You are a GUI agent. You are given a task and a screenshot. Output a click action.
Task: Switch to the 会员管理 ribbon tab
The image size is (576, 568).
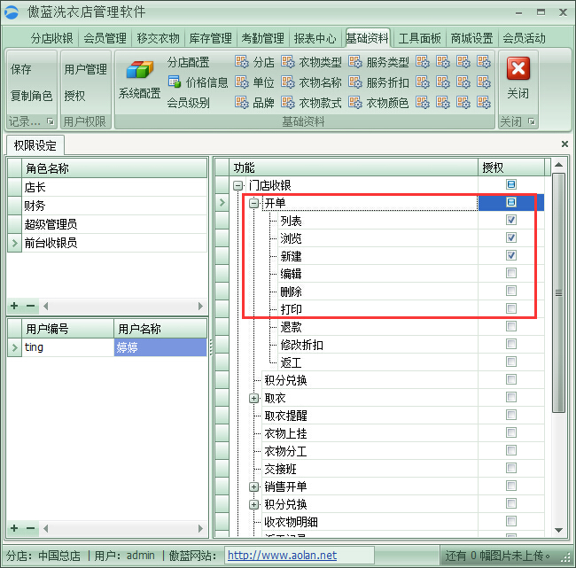(x=105, y=38)
